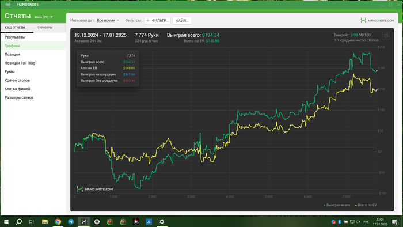This screenshot has height=227, width=403.
Task: Switch the 'РУС' input language indicator
Action: coord(366,222)
